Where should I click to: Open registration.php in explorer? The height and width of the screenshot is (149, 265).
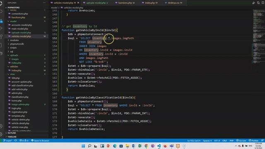[x=19, y=112]
